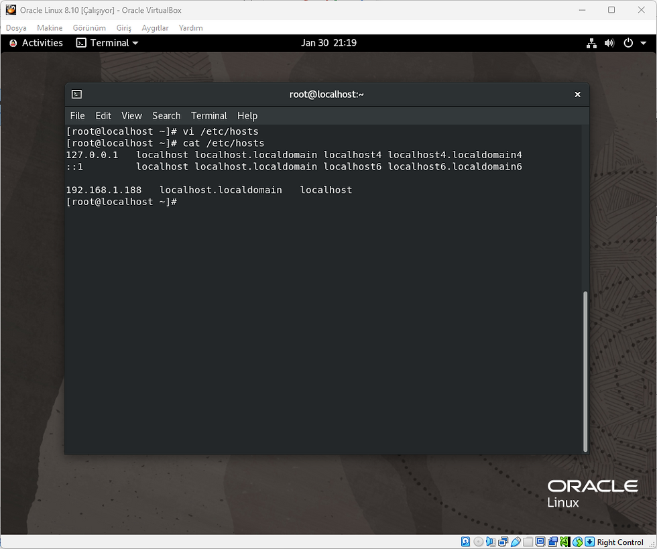657x549 pixels.
Task: Click the VirtualBox display settings status icon
Action: tap(540, 542)
